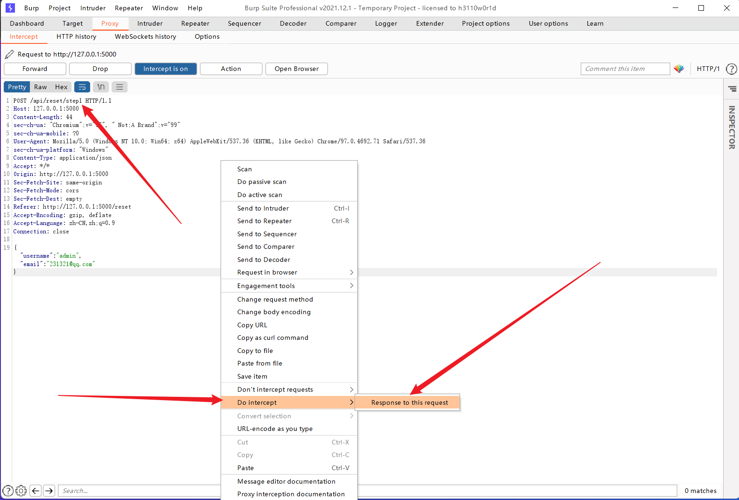This screenshot has height=500, width=739.
Task: Click the Forward button
Action: point(35,69)
